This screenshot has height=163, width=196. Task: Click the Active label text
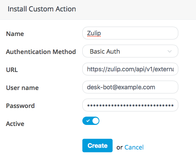point(15,124)
